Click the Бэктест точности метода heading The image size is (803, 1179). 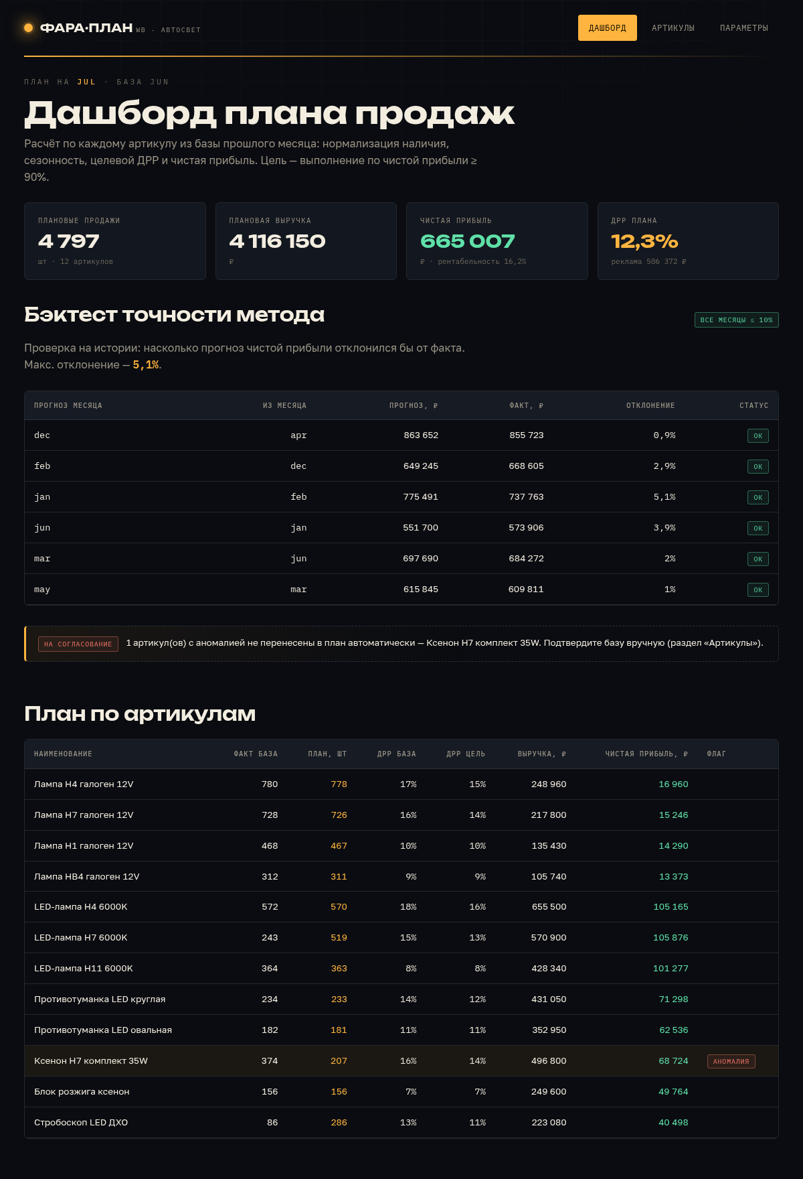click(174, 315)
